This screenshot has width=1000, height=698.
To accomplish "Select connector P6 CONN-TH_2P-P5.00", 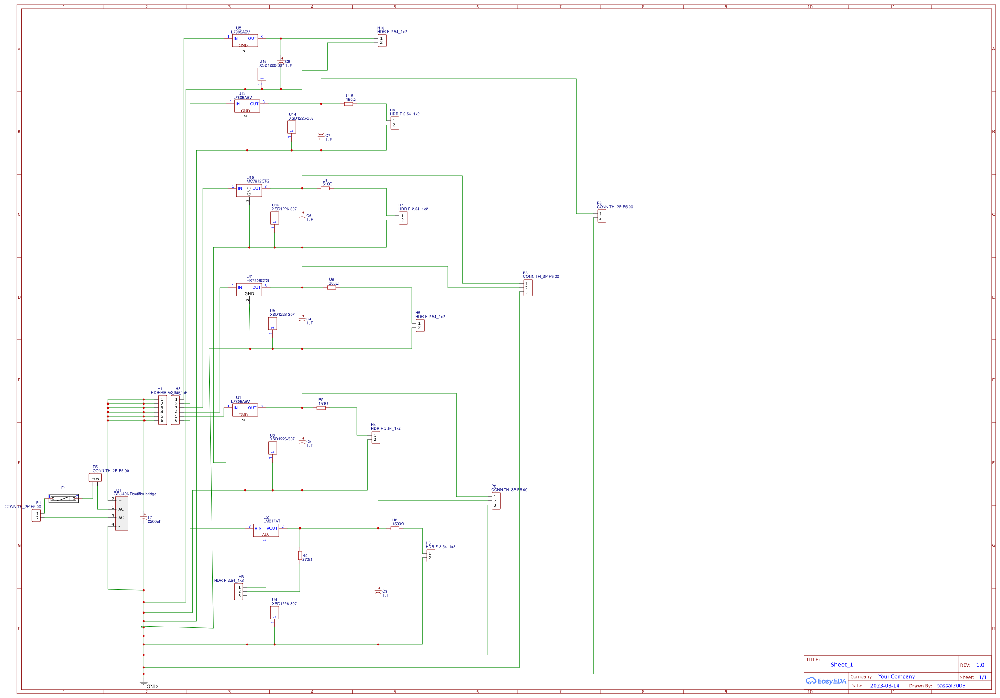I will click(601, 215).
